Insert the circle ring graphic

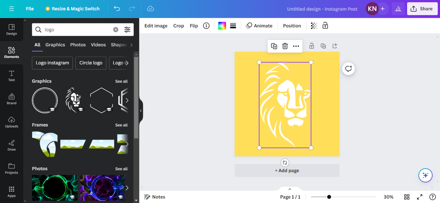coord(45,100)
